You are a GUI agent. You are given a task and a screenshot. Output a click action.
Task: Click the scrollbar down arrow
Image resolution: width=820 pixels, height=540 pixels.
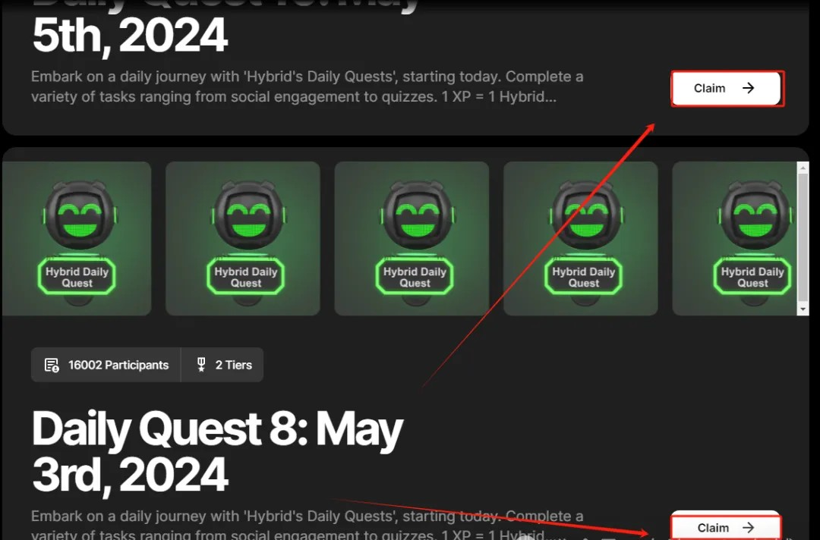coord(803,309)
